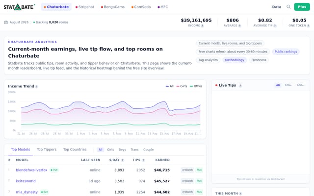
Task: Open the Data link in the header
Action: point(277,7)
